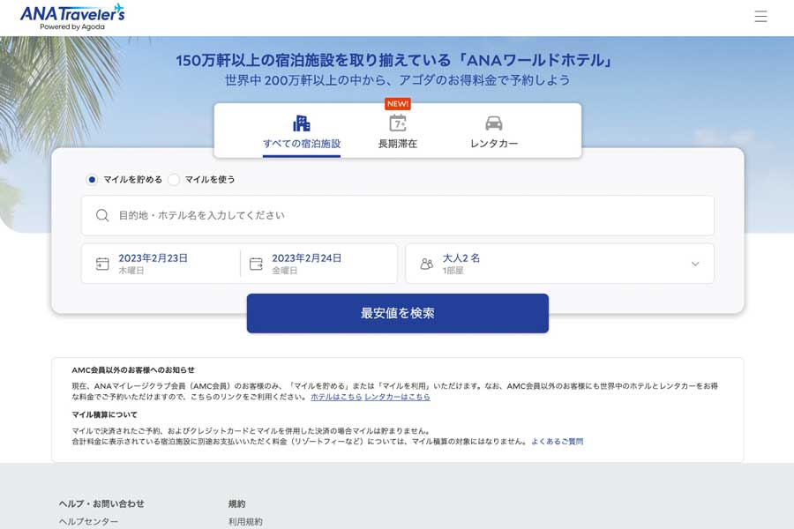The height and width of the screenshot is (529, 794).
Task: Click the guests people icon
Action: [x=427, y=264]
